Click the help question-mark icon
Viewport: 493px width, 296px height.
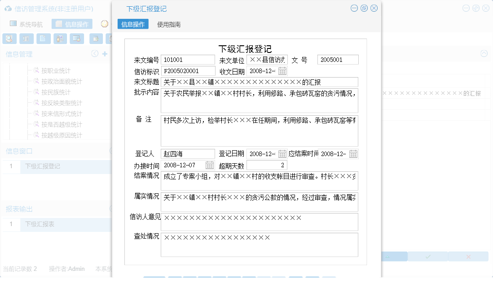pyautogui.click(x=105, y=23)
